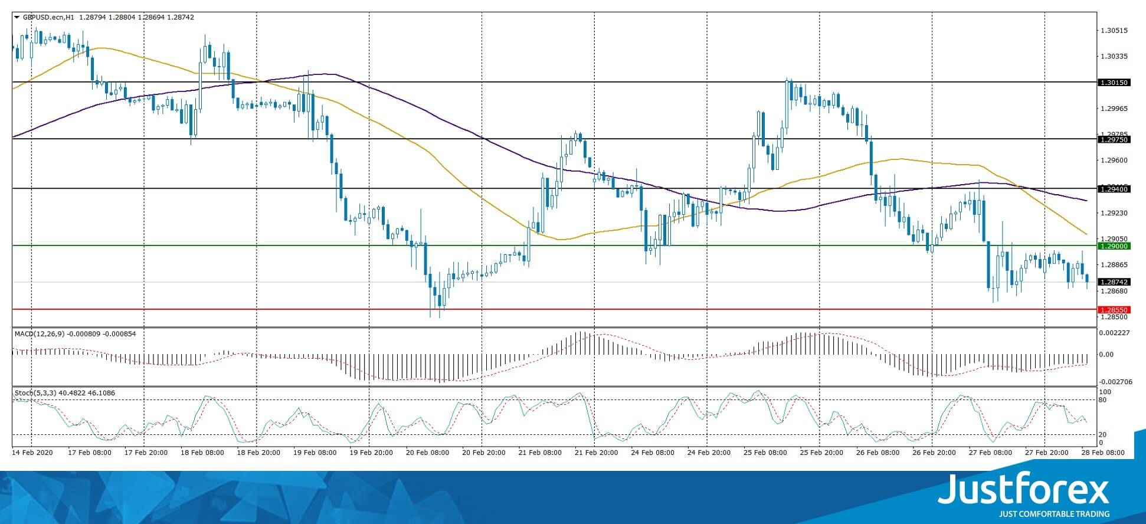
Task: Click the Stochastic scale value 100
Action: 1105,392
